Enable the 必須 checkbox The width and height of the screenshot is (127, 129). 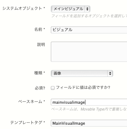[53, 88]
